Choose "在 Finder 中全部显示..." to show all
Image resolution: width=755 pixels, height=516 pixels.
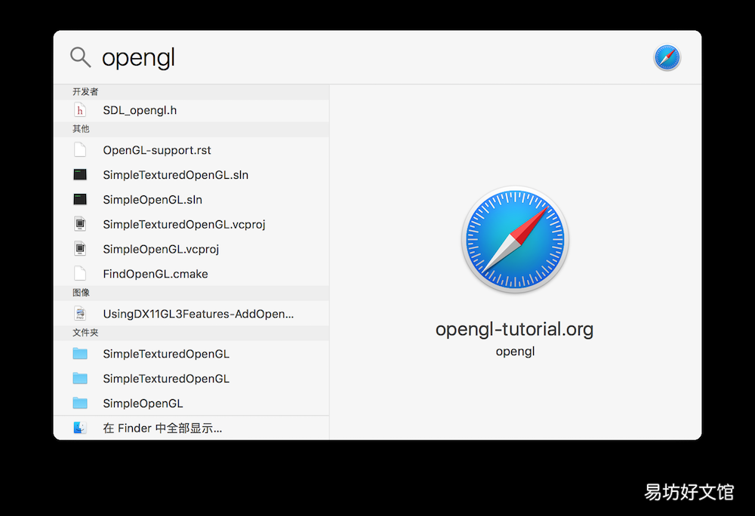[x=162, y=428]
